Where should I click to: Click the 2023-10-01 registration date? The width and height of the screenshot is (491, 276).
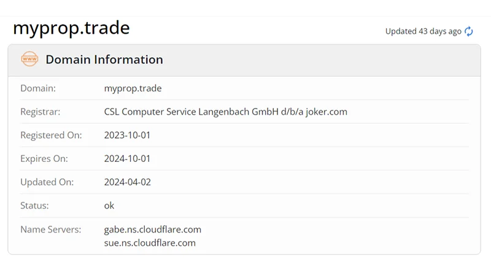[x=127, y=135]
